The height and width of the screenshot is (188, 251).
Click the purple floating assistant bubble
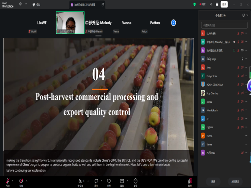pyautogui.click(x=249, y=86)
